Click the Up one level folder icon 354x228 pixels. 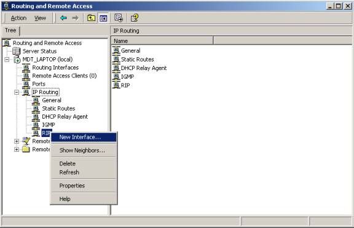(91, 18)
